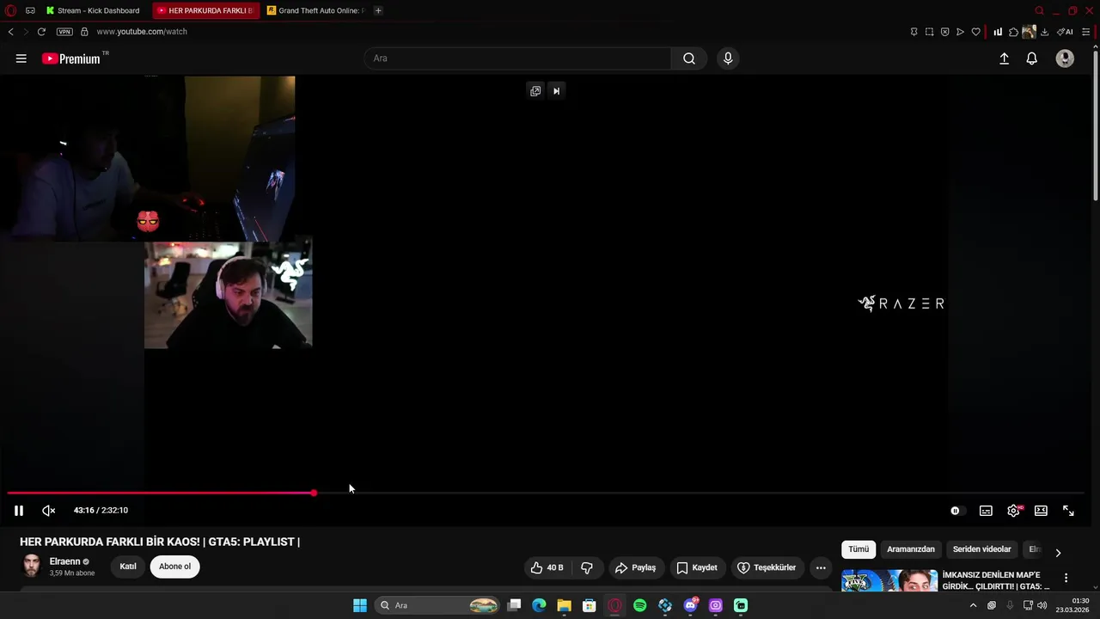Open the Windows Start menu

[360, 605]
